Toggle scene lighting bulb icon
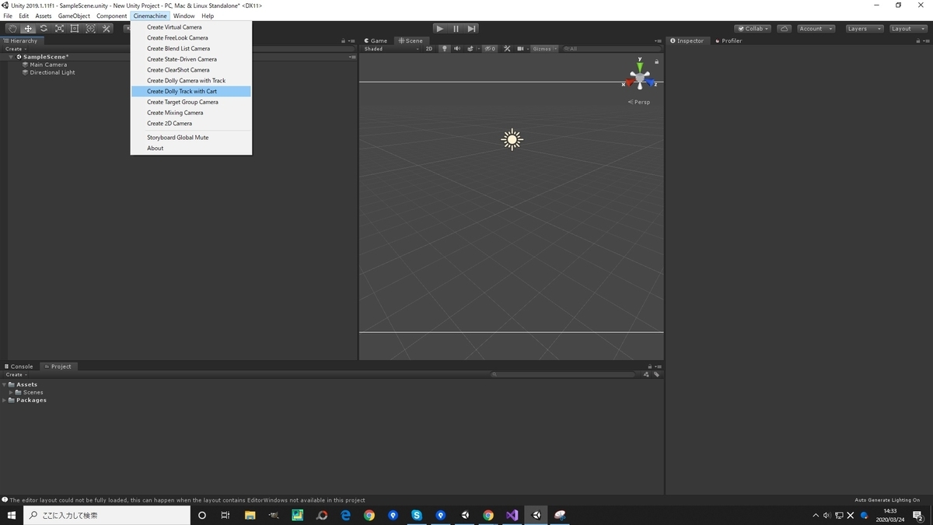This screenshot has height=525, width=933. [x=445, y=48]
